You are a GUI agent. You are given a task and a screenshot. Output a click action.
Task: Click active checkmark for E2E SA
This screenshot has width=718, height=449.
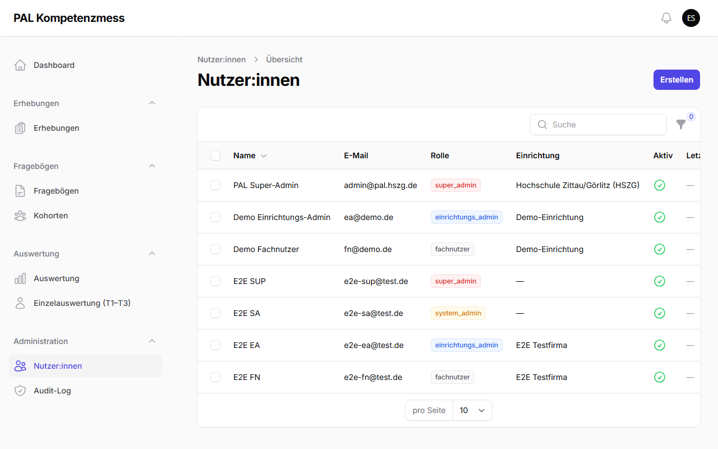(660, 313)
